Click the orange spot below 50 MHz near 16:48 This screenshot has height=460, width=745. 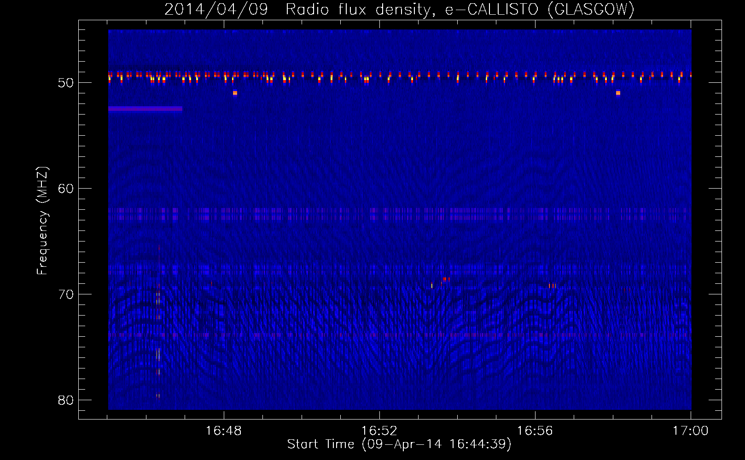[x=235, y=93]
